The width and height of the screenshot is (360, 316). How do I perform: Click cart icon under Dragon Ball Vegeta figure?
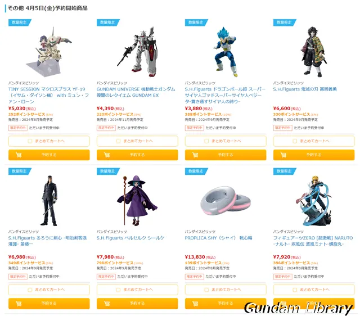tap(195, 155)
